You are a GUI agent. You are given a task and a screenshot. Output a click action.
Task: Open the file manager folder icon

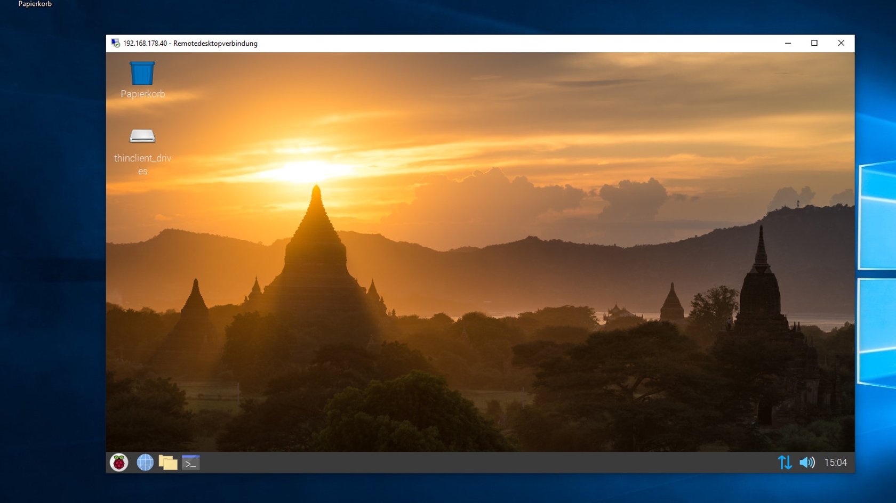click(167, 463)
